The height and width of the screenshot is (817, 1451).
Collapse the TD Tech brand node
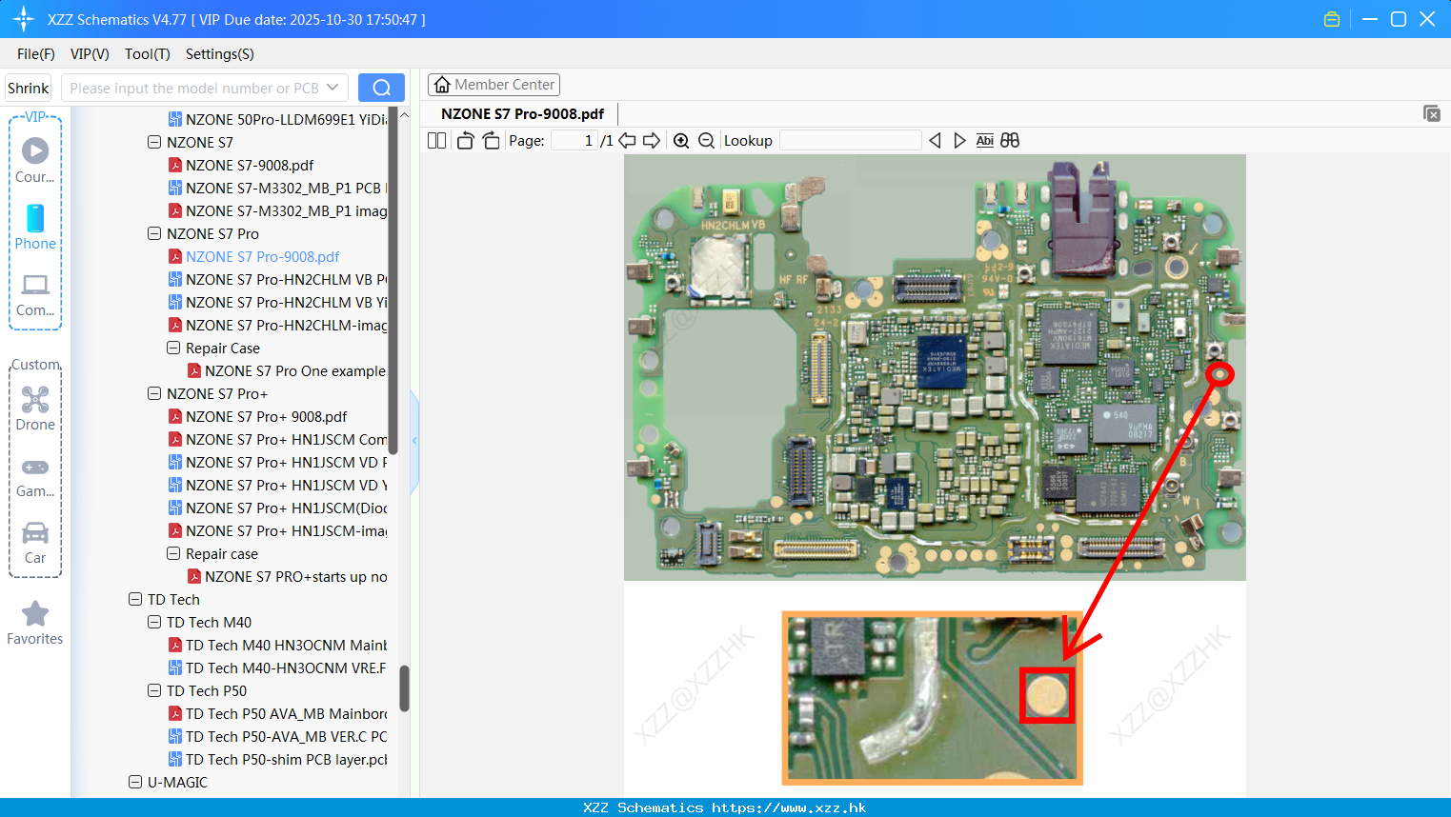pyautogui.click(x=135, y=599)
